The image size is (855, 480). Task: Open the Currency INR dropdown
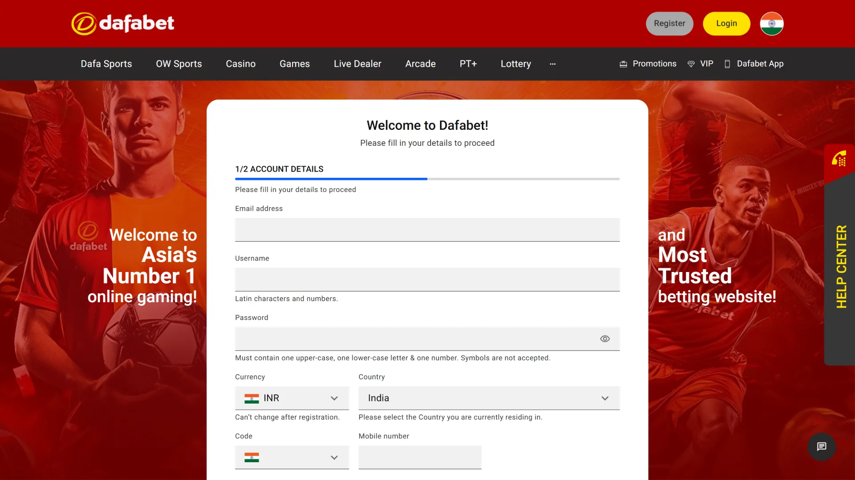point(292,398)
